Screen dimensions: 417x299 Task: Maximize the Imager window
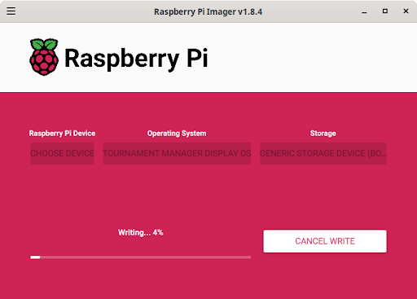385,11
